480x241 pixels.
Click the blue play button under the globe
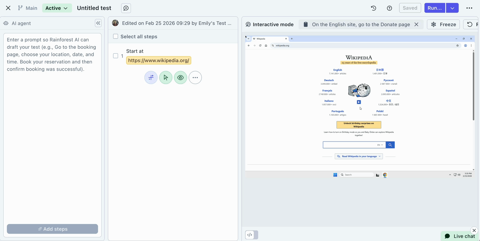click(x=359, y=102)
